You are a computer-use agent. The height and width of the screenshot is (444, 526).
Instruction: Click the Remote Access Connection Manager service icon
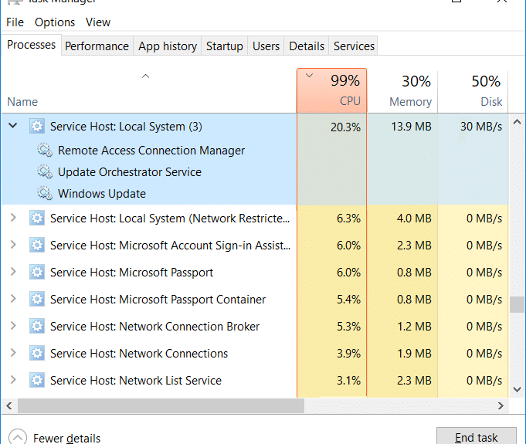(45, 151)
